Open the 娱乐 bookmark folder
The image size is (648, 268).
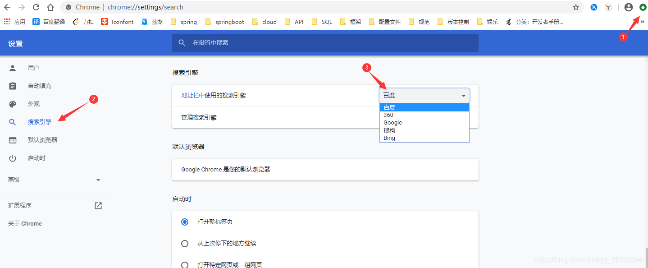[488, 22]
